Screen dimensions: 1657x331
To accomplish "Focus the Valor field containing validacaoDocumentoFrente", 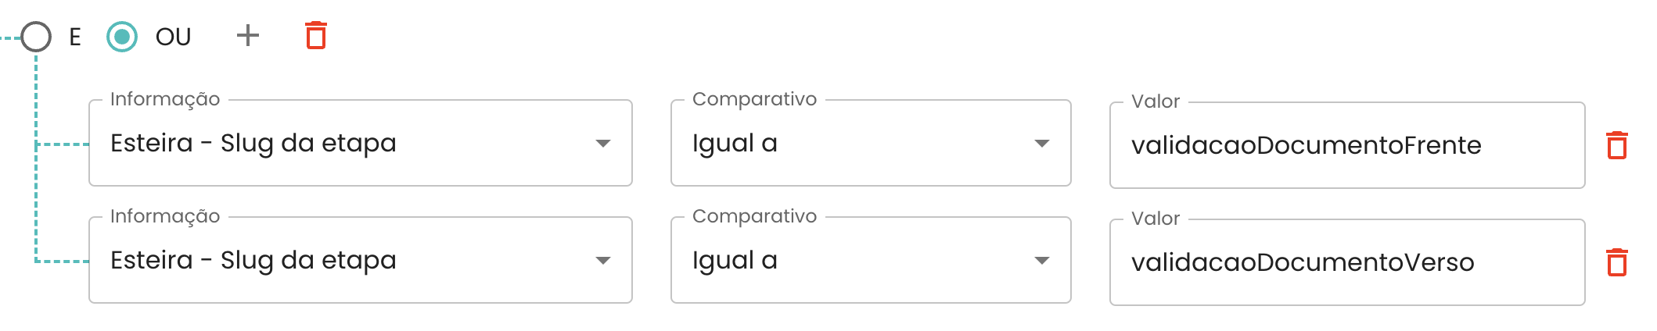I will click(1346, 146).
